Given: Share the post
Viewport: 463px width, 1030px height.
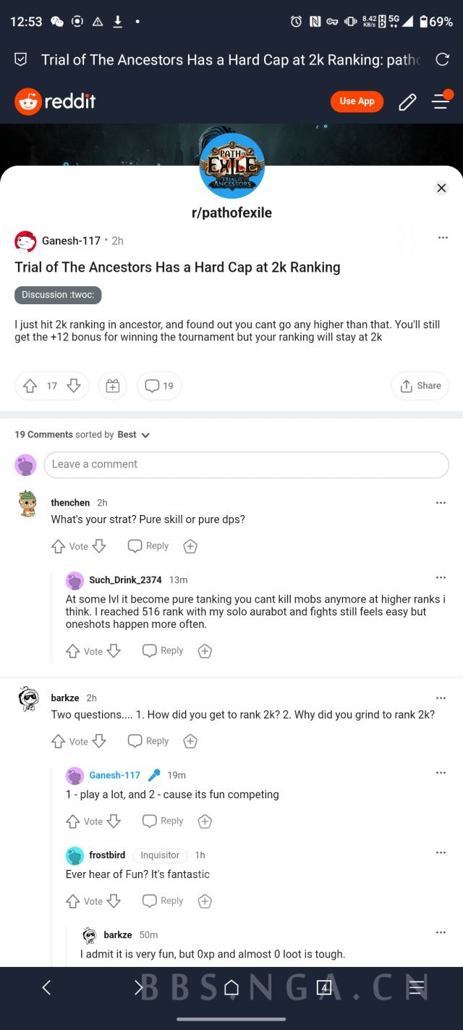Looking at the screenshot, I should (420, 386).
